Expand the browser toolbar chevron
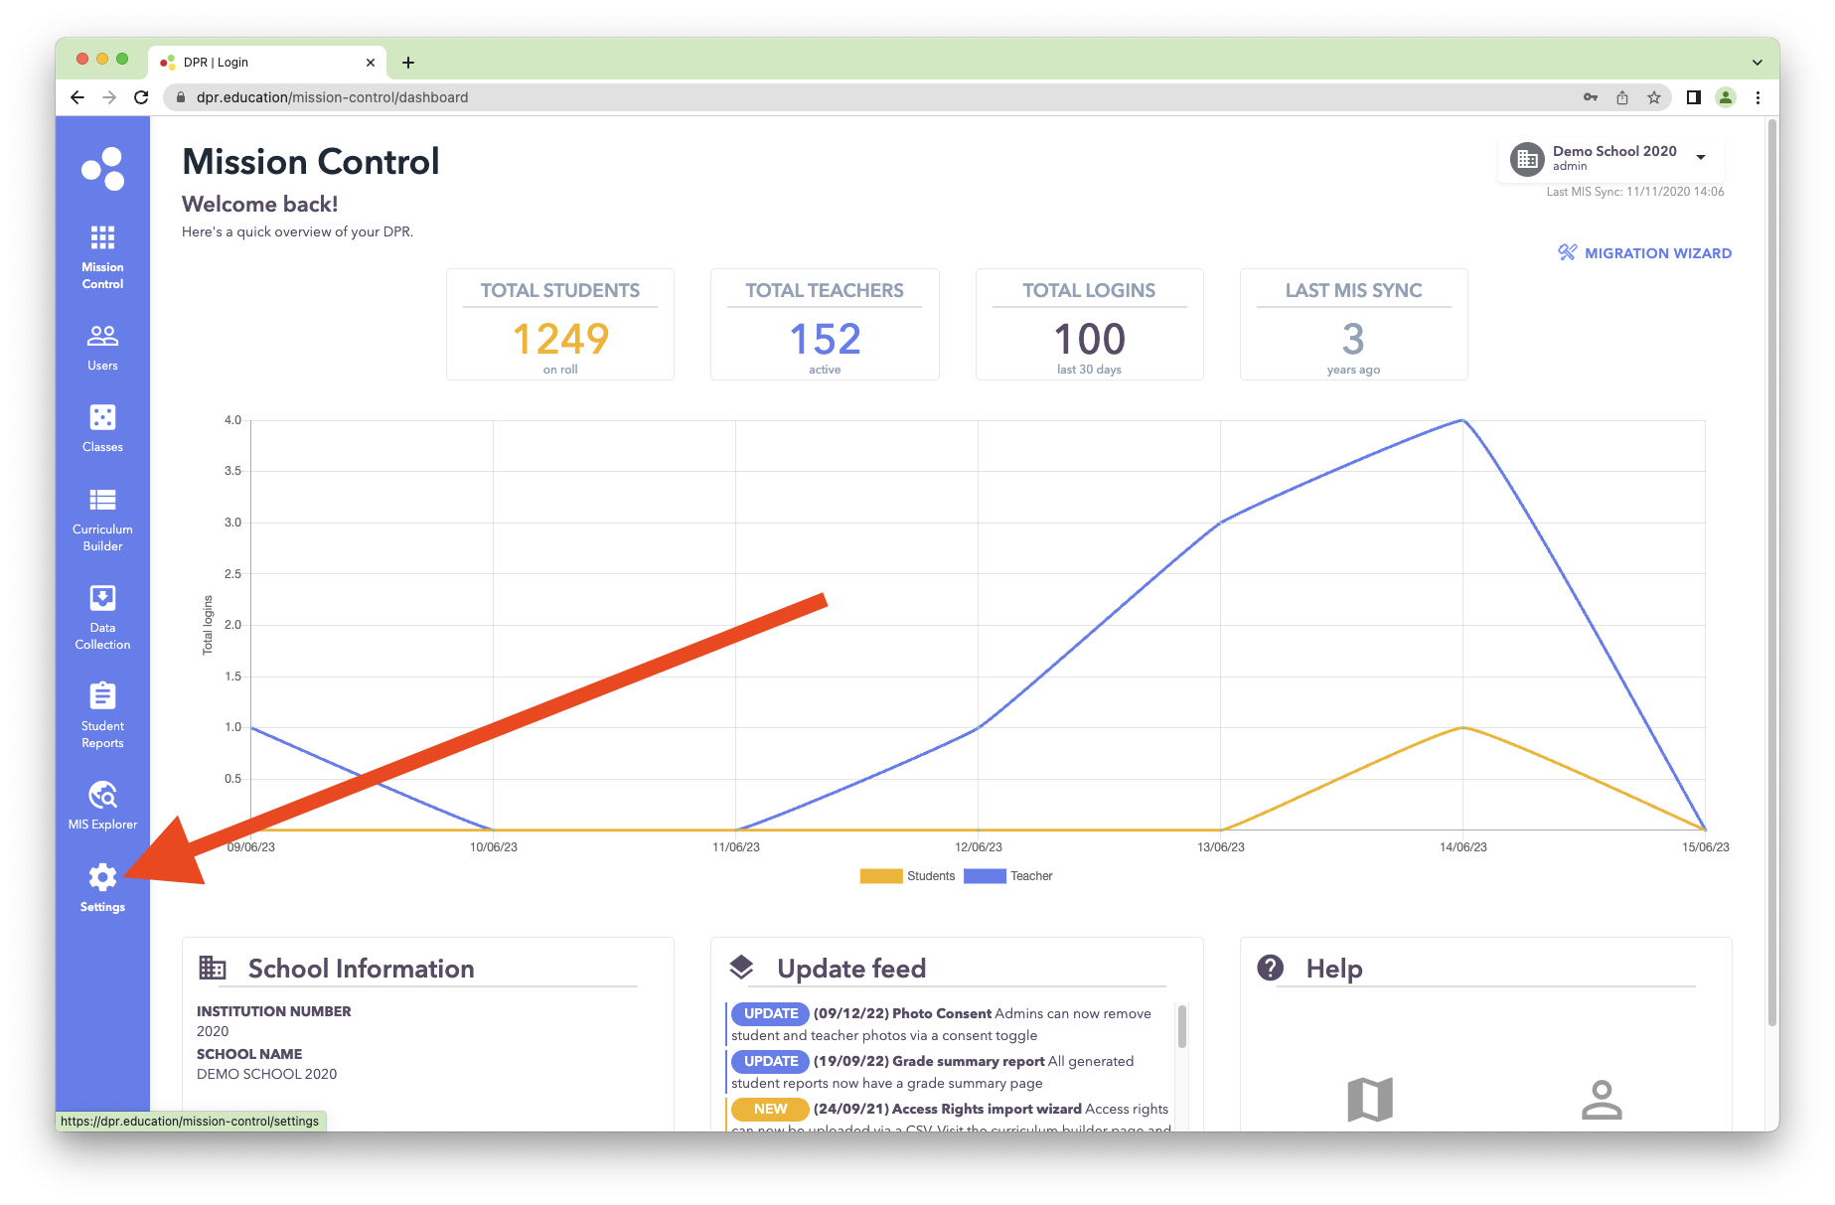 (x=1756, y=62)
